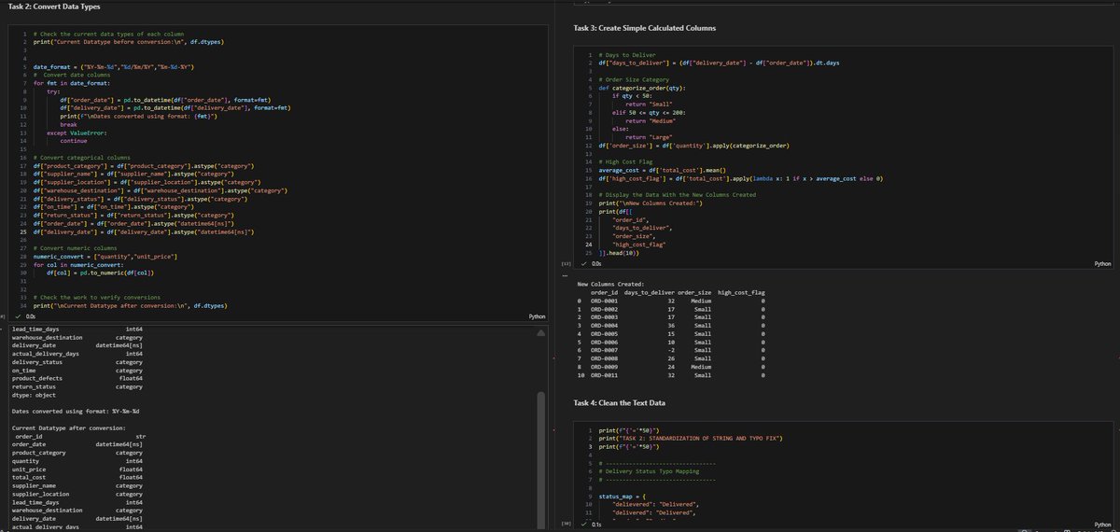This screenshot has width=1120, height=532.
Task: Click the 'TASK 2: STANDARDIZATION OF STRING' print line
Action: click(x=691, y=439)
